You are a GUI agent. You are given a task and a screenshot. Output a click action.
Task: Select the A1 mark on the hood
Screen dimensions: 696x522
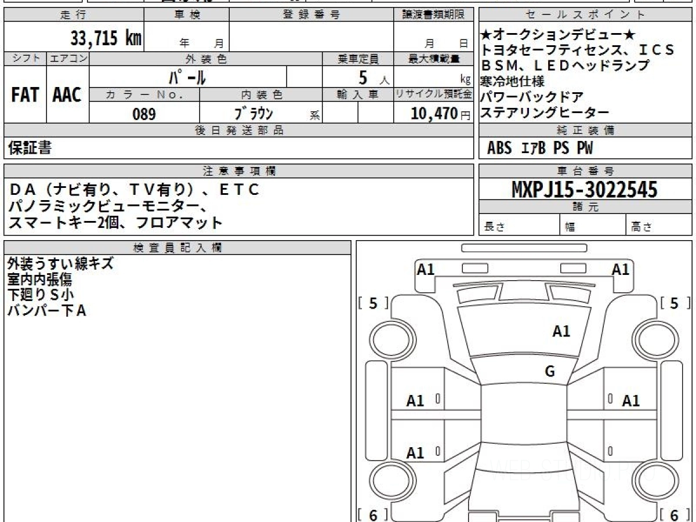561,332
